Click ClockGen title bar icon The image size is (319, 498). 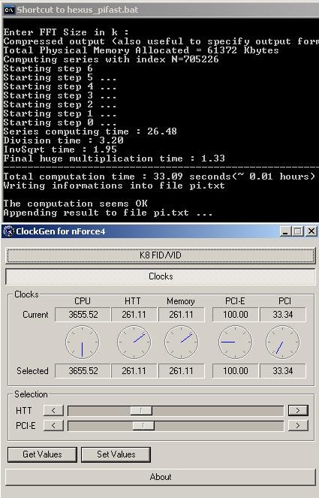click(x=8, y=231)
